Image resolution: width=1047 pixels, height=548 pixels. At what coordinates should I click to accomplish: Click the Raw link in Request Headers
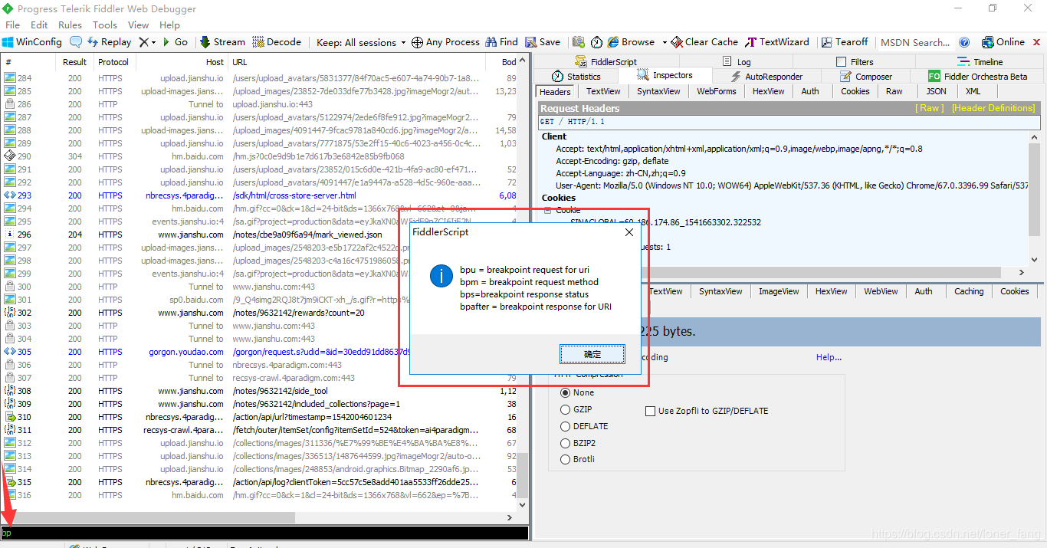pos(930,108)
